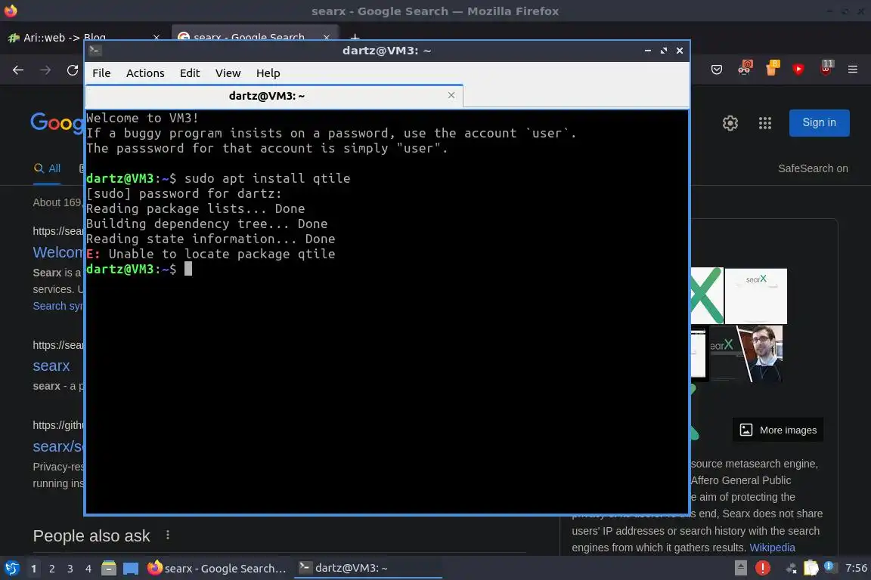Open the Wikipedia link
Image resolution: width=871 pixels, height=580 pixels.
772,548
